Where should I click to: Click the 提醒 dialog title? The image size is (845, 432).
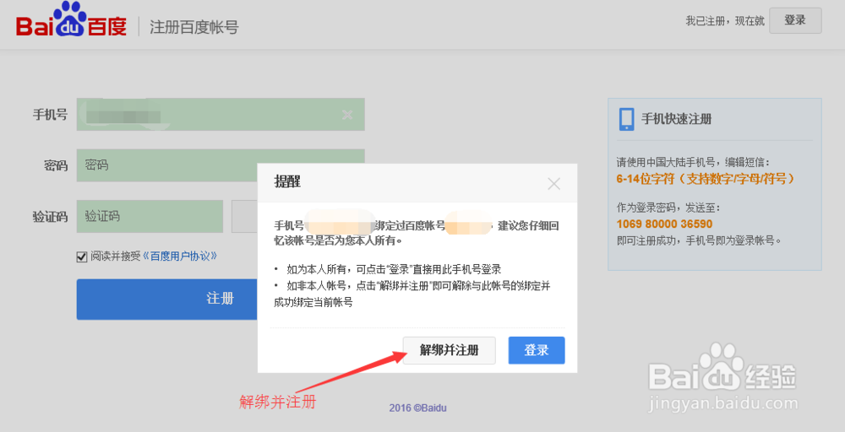287,182
